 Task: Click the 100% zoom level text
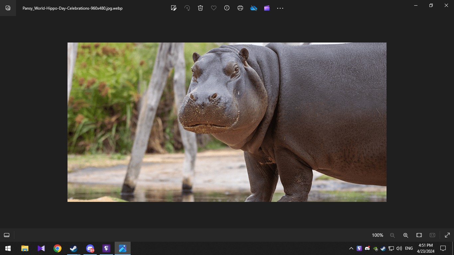377,235
